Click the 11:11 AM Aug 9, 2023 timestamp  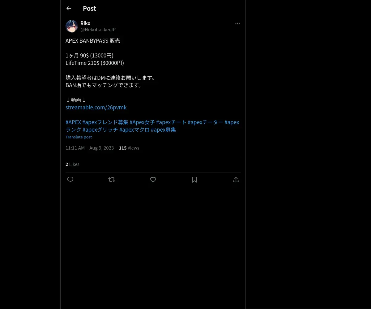[x=90, y=148]
